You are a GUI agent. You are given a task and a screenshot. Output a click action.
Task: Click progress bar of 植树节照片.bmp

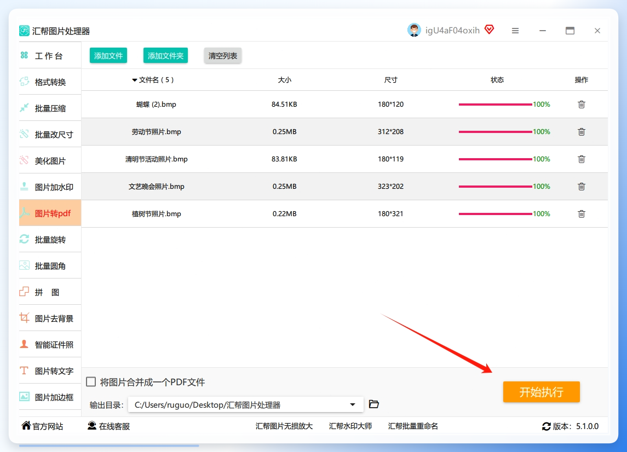click(496, 214)
